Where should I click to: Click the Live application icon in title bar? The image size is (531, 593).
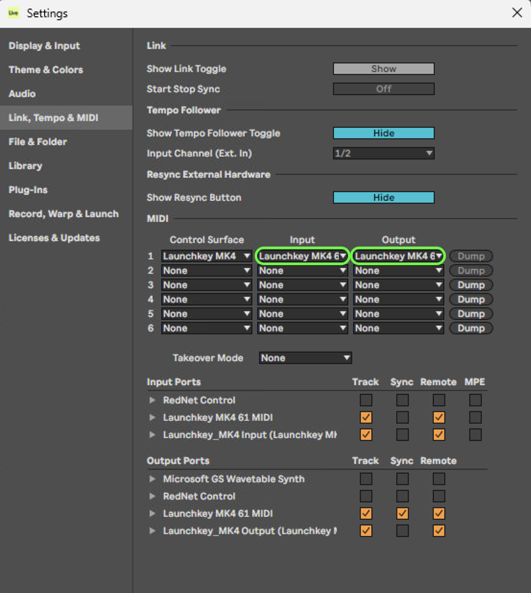pos(13,13)
